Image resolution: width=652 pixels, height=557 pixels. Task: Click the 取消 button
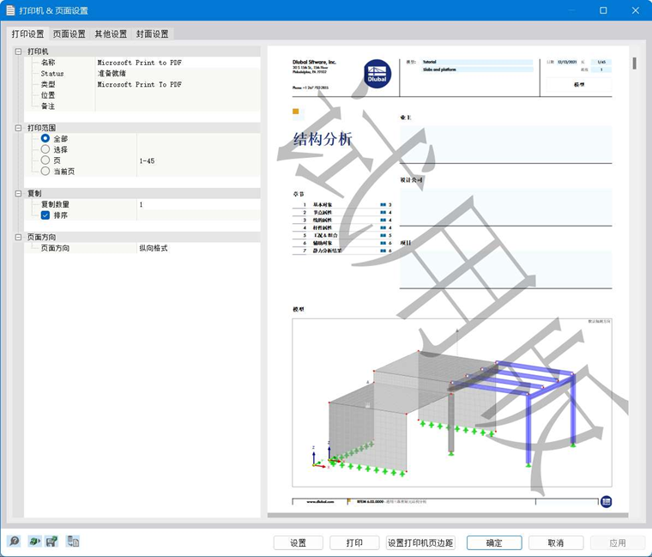click(x=556, y=543)
